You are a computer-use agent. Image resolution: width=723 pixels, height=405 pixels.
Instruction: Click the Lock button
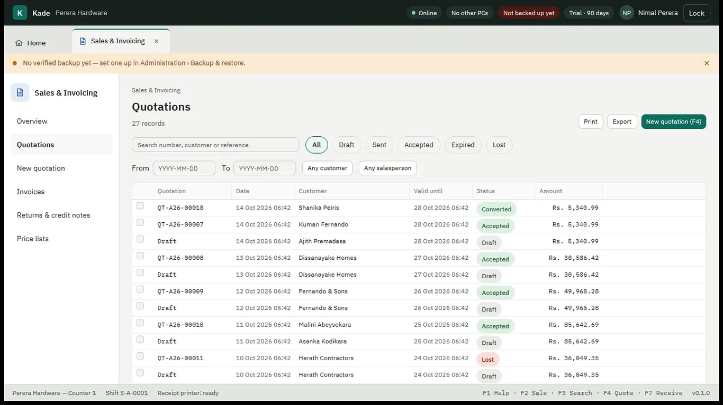(697, 13)
